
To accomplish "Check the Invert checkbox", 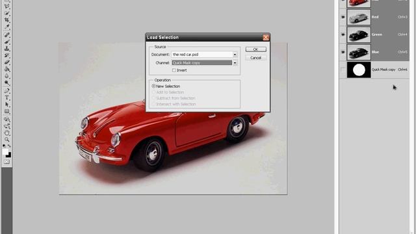I will click(174, 70).
